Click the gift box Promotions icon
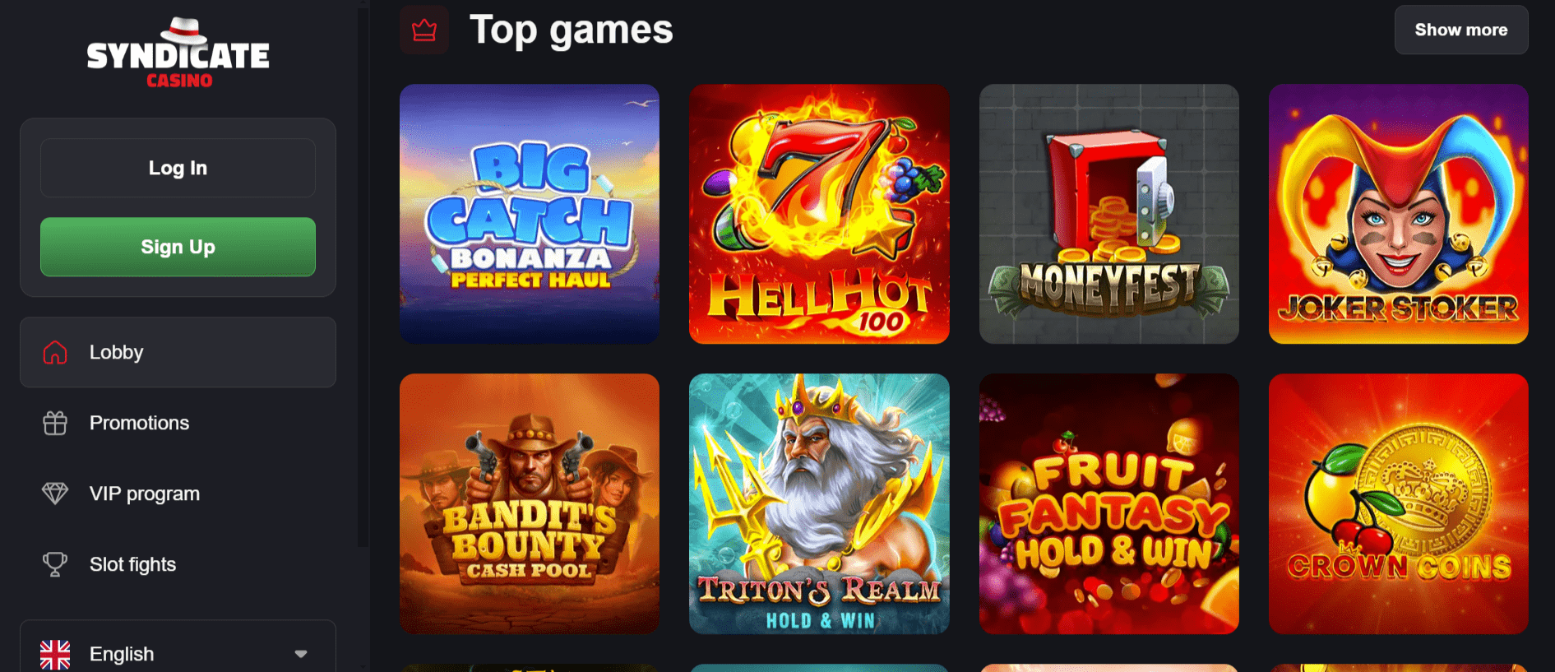The width and height of the screenshot is (1555, 672). [55, 423]
